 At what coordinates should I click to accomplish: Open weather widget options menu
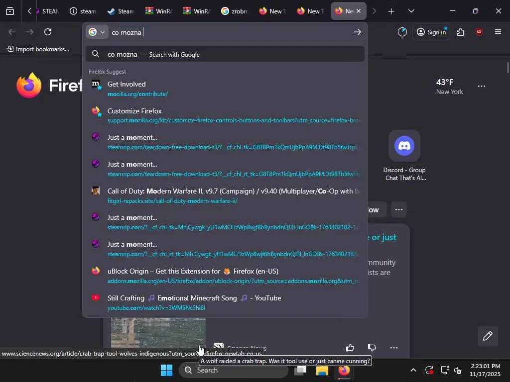click(482, 86)
